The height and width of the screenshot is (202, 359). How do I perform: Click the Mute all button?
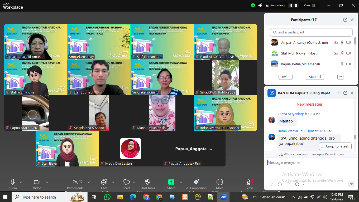tap(315, 77)
